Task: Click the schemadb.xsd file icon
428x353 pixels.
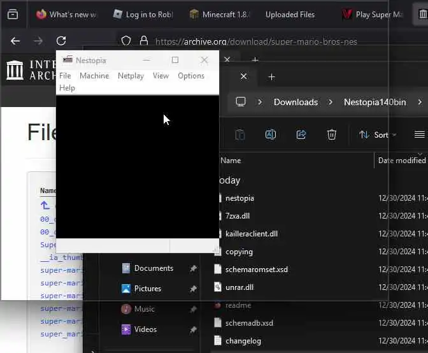Action: (218, 322)
